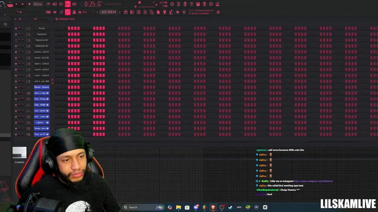
Task: Open the Playlist view icon
Action: click(126, 12)
